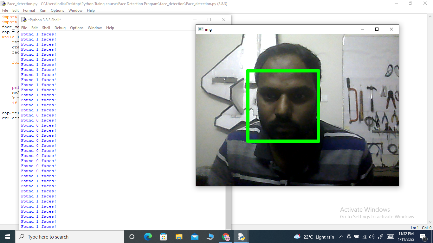Open the Mail app from the taskbar
The width and height of the screenshot is (433, 243).
pyautogui.click(x=194, y=237)
